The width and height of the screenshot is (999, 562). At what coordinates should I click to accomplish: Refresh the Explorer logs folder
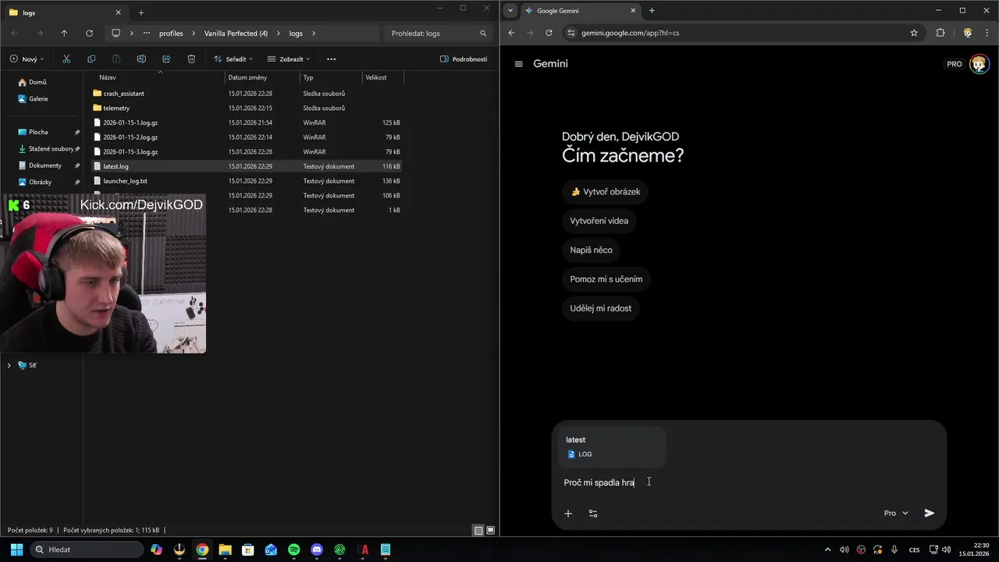pyautogui.click(x=89, y=34)
